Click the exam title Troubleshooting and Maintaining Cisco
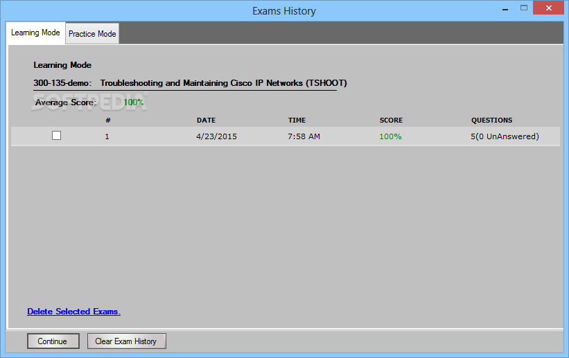This screenshot has height=358, width=569. click(224, 83)
